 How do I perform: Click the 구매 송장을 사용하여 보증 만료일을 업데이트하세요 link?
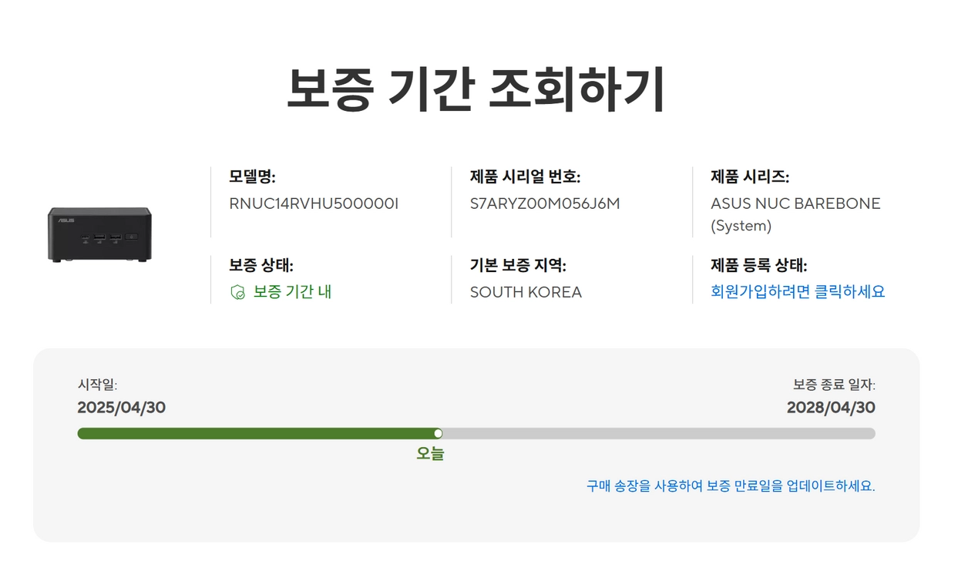tap(731, 486)
